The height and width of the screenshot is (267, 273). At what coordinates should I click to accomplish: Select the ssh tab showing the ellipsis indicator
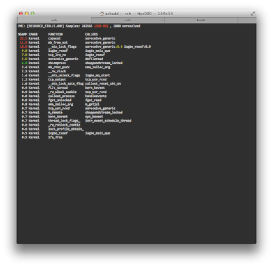click(128, 20)
